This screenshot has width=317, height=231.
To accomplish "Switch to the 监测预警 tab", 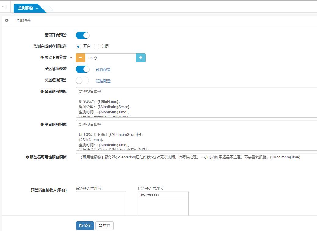I will tap(26, 9).
